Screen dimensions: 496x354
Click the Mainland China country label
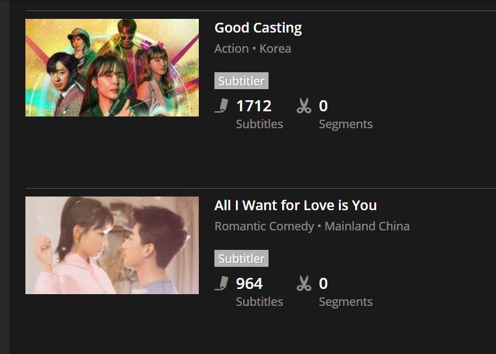[x=367, y=226]
